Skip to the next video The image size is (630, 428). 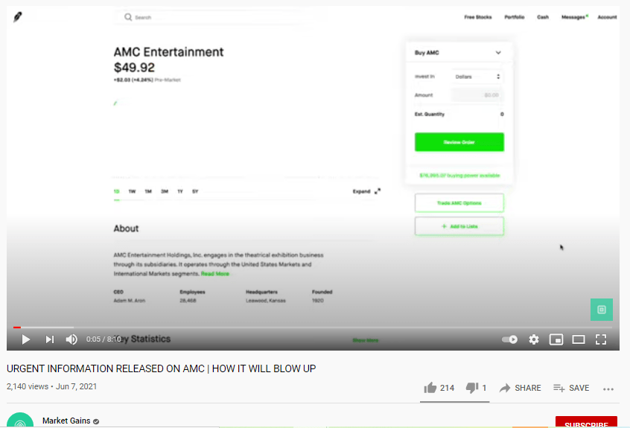click(50, 339)
